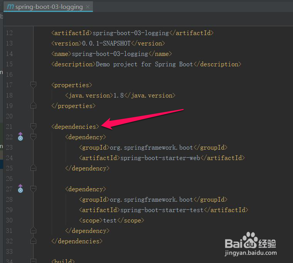
Task: Click the name tag spring-boot-03-logging line
Action: pyautogui.click(x=111, y=54)
